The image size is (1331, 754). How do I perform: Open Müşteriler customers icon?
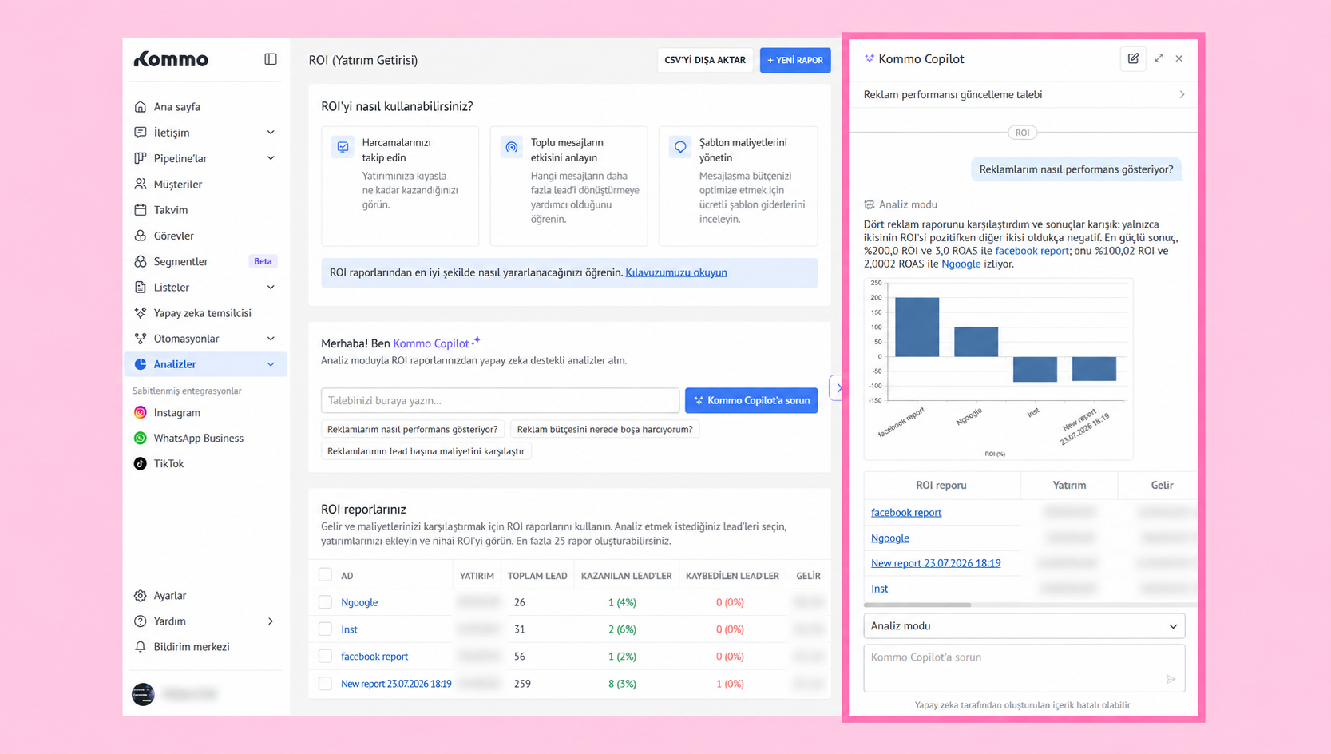click(141, 184)
